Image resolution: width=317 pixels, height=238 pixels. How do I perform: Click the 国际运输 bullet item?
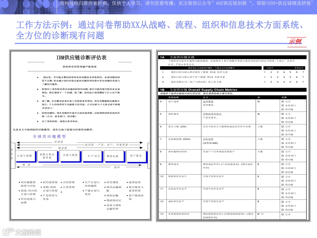[x=112, y=195]
